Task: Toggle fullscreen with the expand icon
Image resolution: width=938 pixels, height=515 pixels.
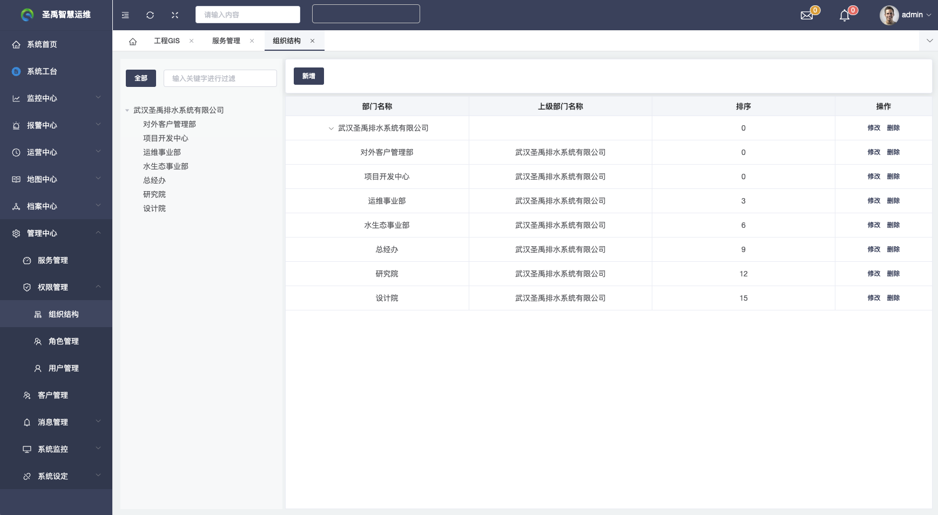Action: [x=175, y=15]
